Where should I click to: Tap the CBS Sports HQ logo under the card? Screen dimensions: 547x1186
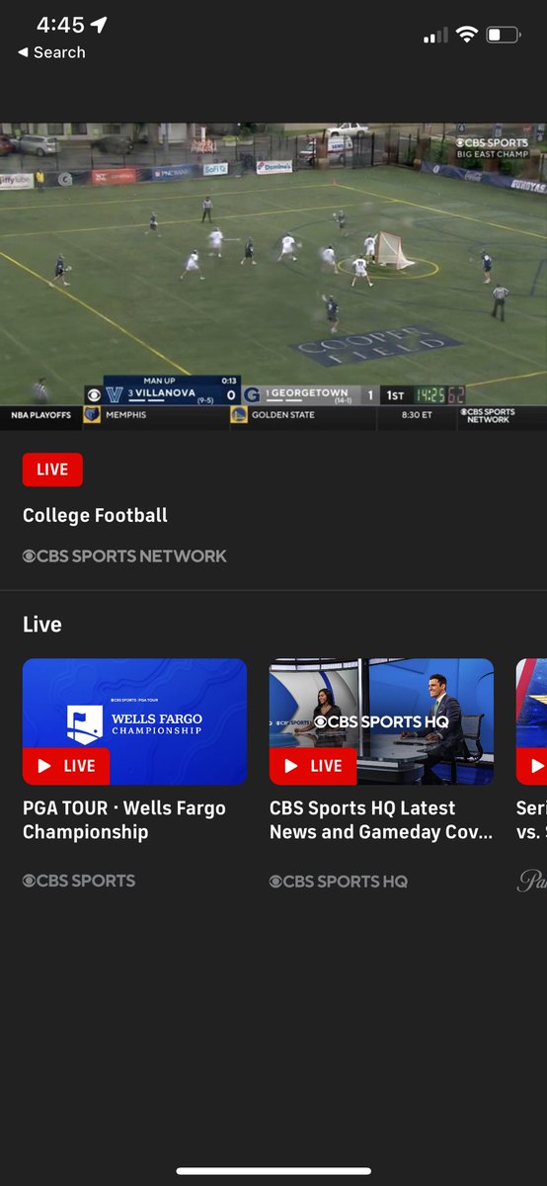tap(339, 882)
